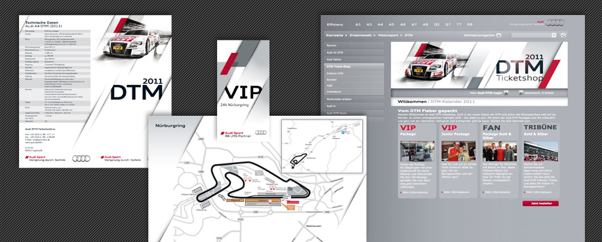Viewport: 602px width, 242px height.
Task: Select the A3 model in top navigation
Action: [x=369, y=24]
